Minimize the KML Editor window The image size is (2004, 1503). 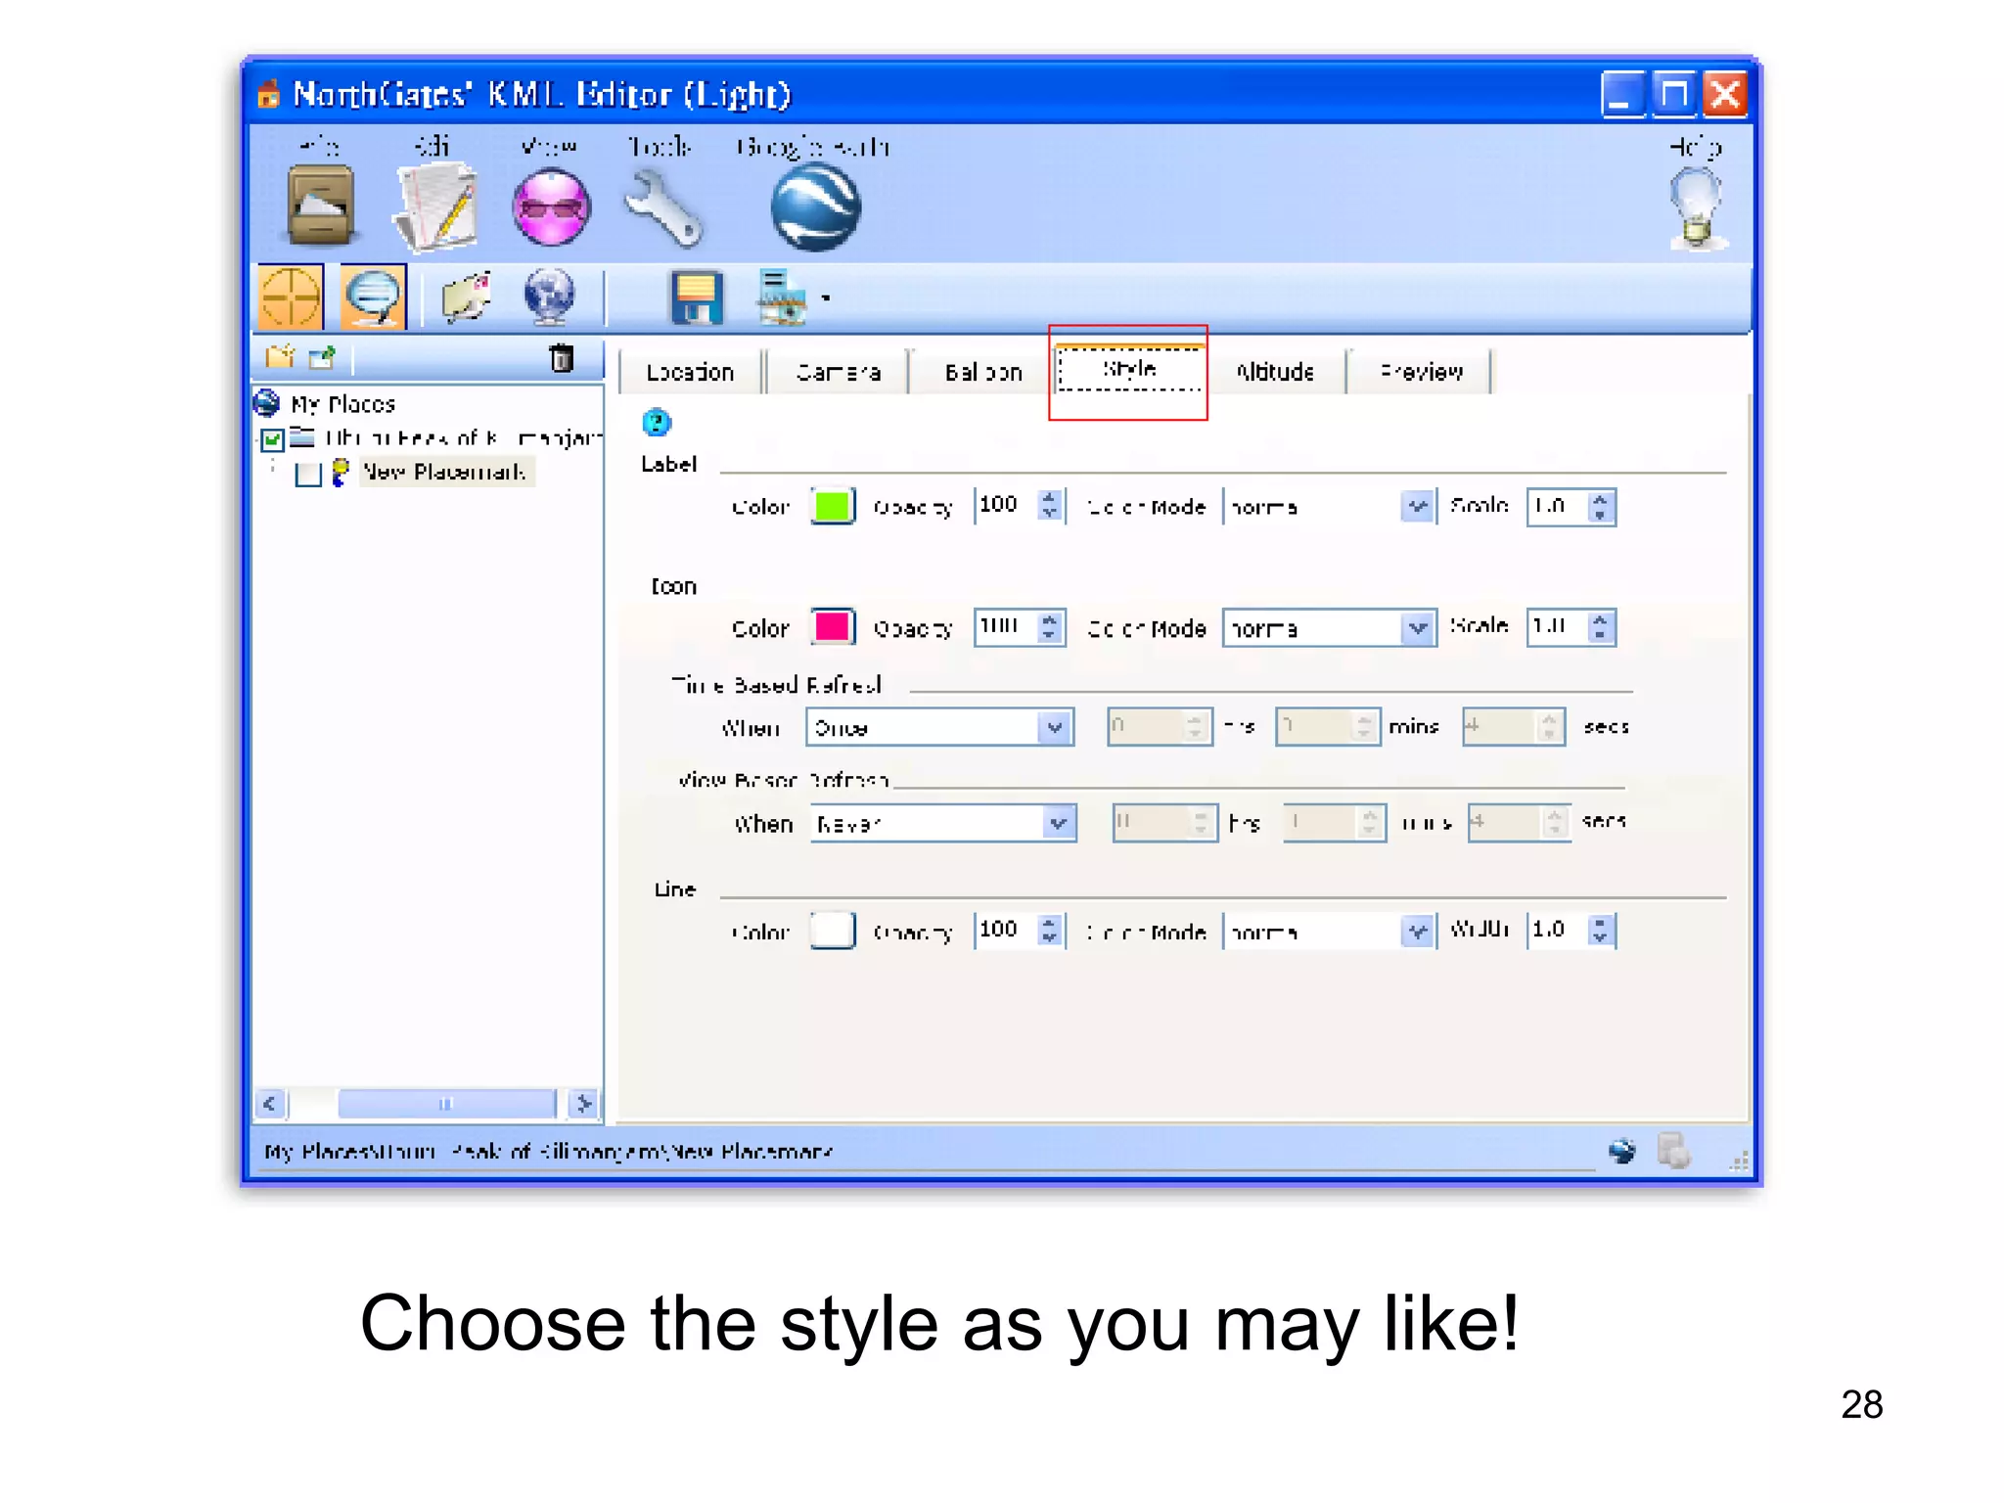[x=1622, y=95]
